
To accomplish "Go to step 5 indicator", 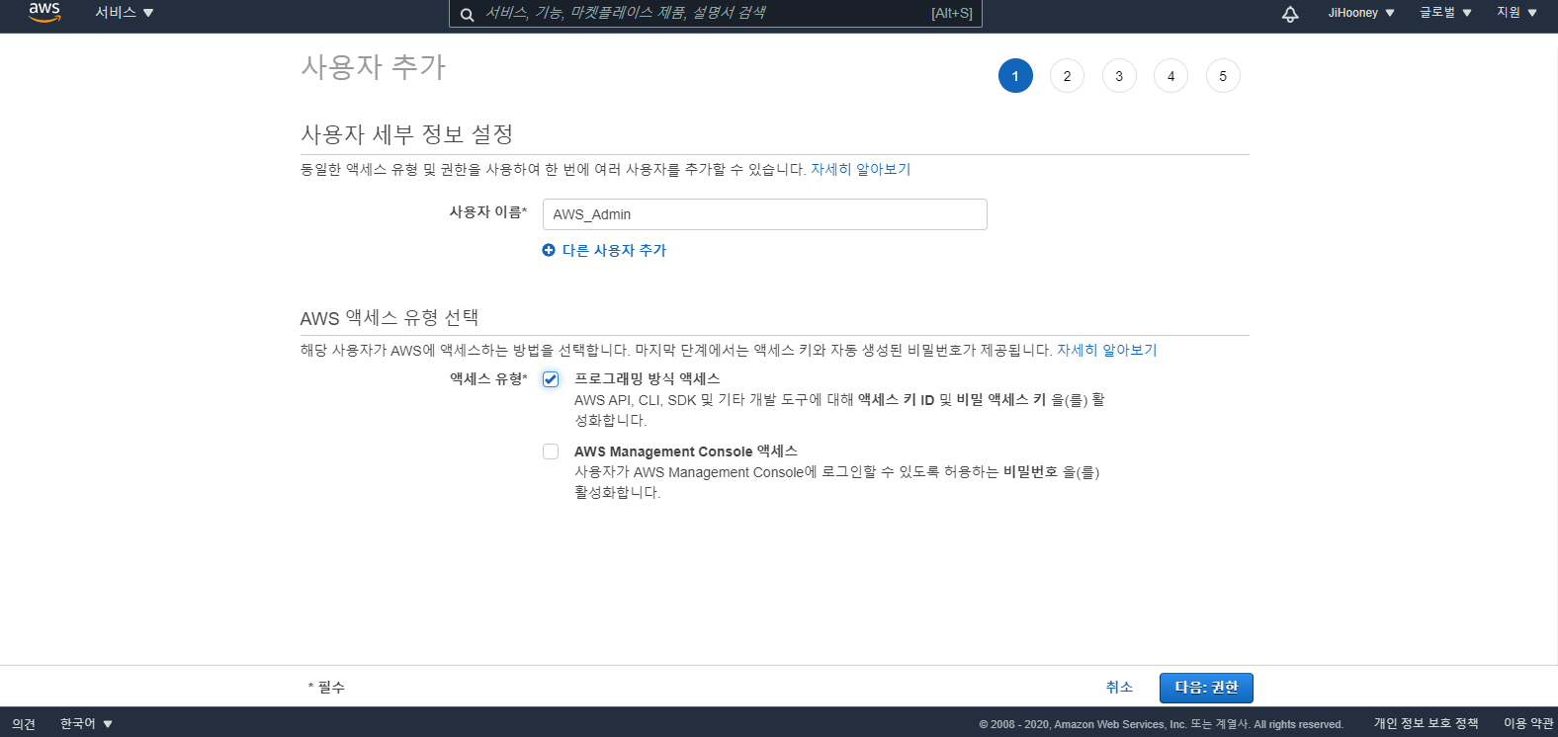I will (1223, 76).
